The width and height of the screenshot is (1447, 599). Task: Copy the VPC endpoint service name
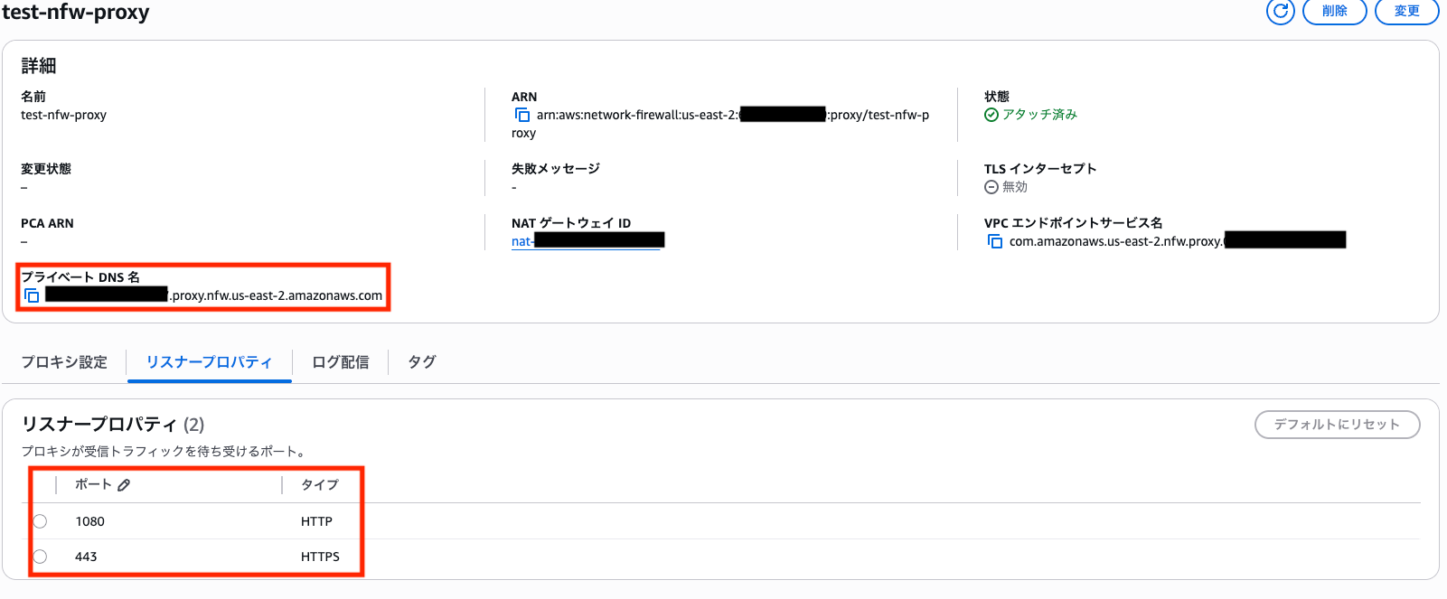pyautogui.click(x=994, y=241)
